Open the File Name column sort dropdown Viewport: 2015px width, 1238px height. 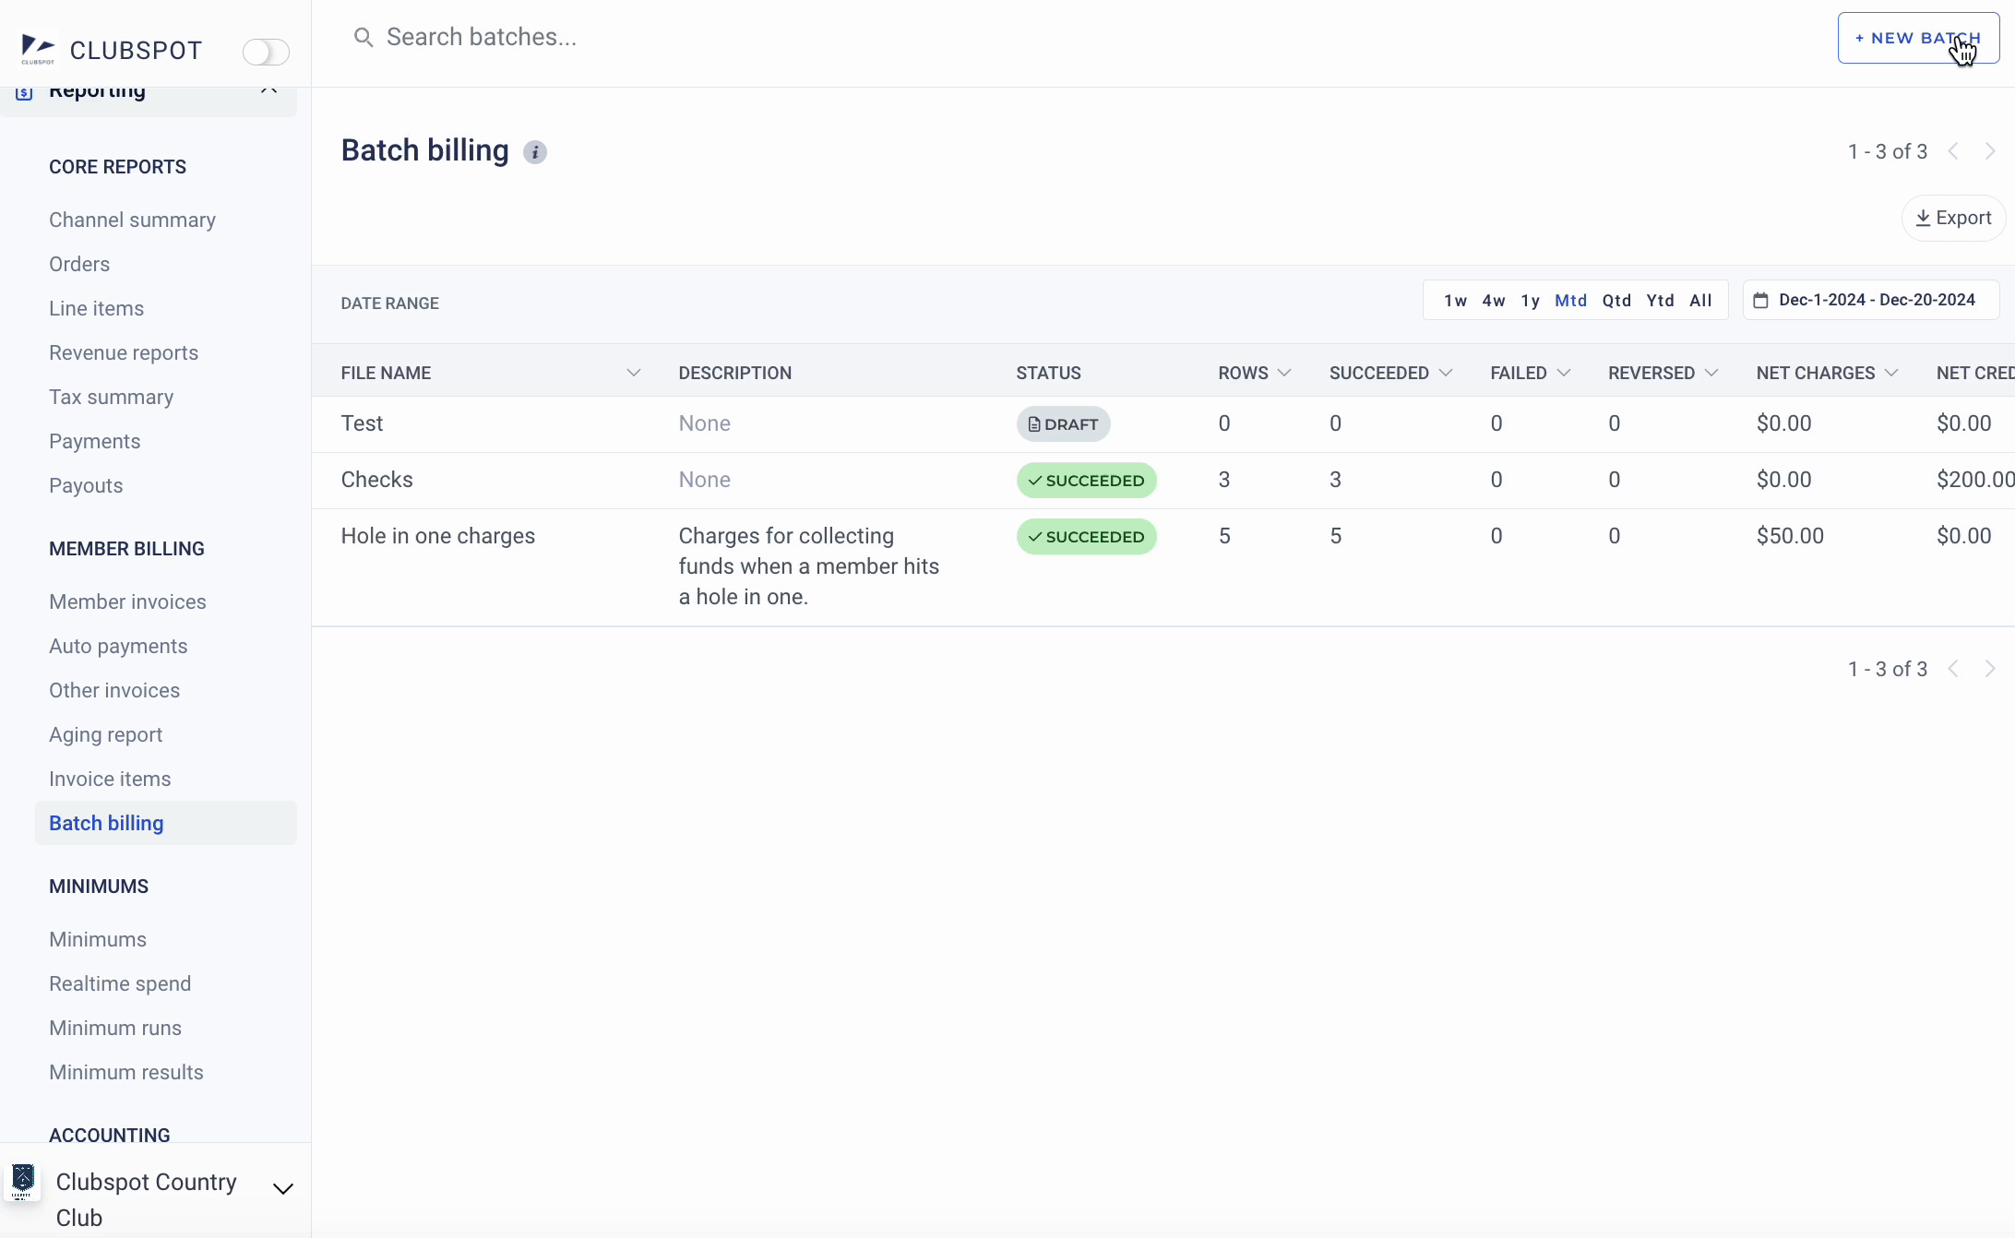pyautogui.click(x=633, y=373)
